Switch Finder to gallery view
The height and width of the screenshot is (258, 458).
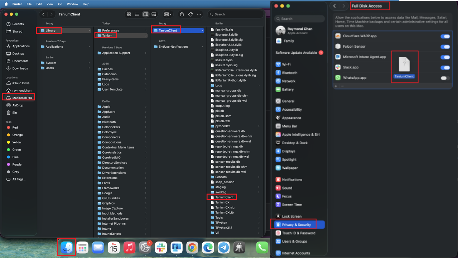point(154,14)
